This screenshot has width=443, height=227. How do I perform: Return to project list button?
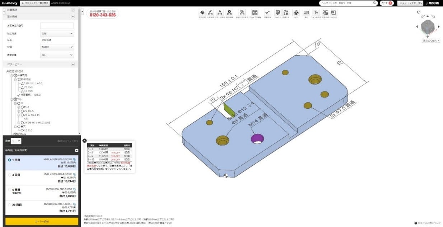tap(35, 3)
